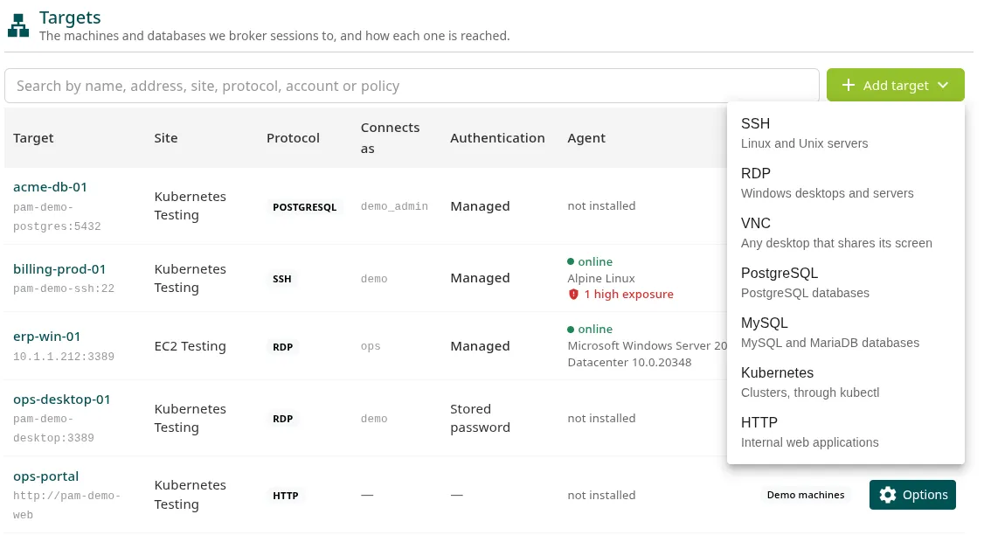The width and height of the screenshot is (984, 542).
Task: Click 'Stored password' authentication cell
Action: click(480, 418)
